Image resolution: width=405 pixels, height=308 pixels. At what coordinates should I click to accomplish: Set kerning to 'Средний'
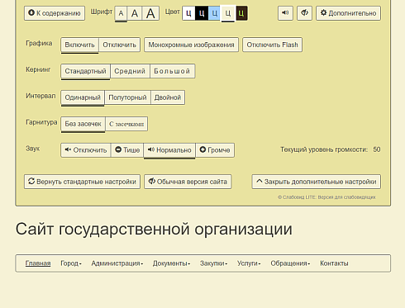coord(130,71)
